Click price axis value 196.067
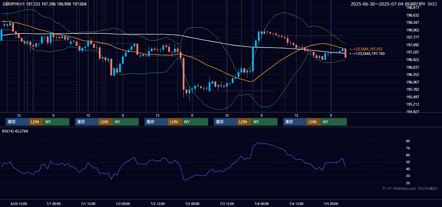442x207 pixels. pyautogui.click(x=413, y=82)
